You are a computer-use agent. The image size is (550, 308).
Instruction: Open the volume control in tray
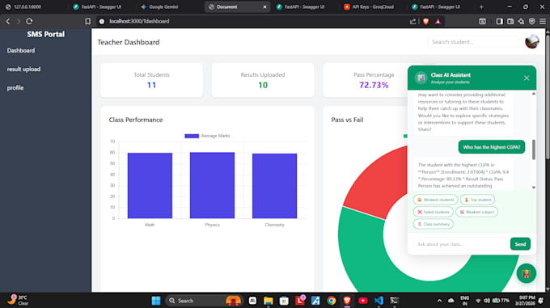487,301
